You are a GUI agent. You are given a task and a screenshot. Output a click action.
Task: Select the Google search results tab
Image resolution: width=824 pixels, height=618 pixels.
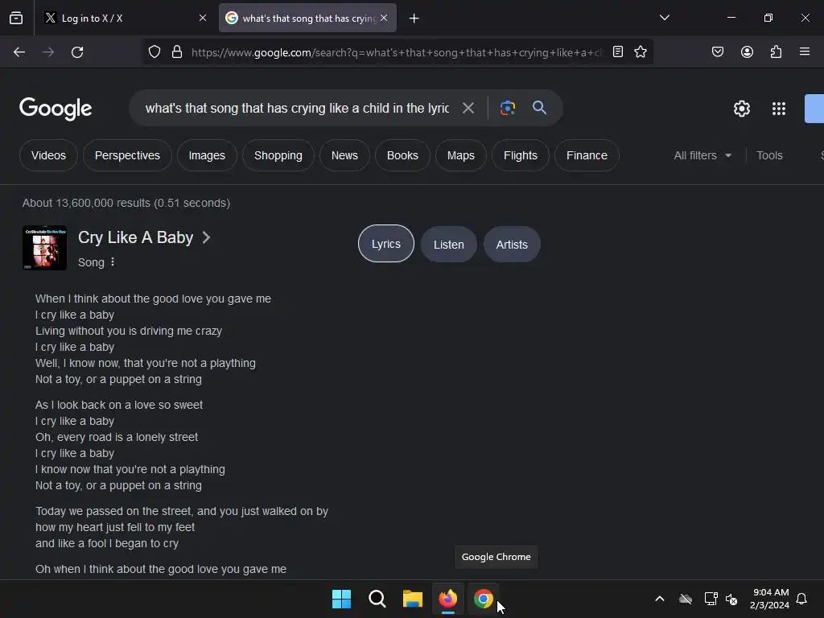(307, 18)
